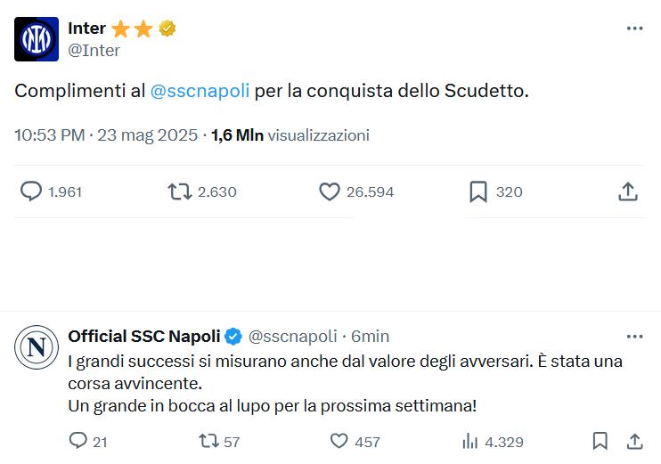Screen dimensions: 661x464
Task: Click the Inter display name
Action: pos(86,28)
